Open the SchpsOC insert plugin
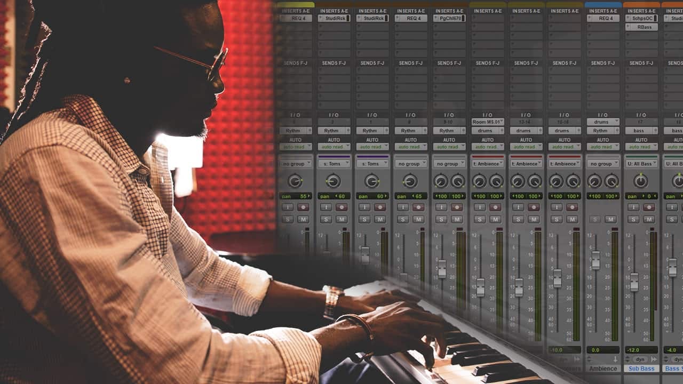This screenshot has width=683, height=384. [641, 18]
